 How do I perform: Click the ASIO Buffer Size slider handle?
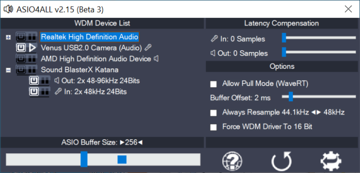pyautogui.click(x=84, y=159)
